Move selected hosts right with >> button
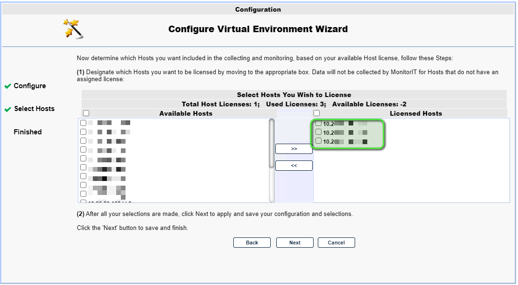This screenshot has height=285, width=518. 294,149
